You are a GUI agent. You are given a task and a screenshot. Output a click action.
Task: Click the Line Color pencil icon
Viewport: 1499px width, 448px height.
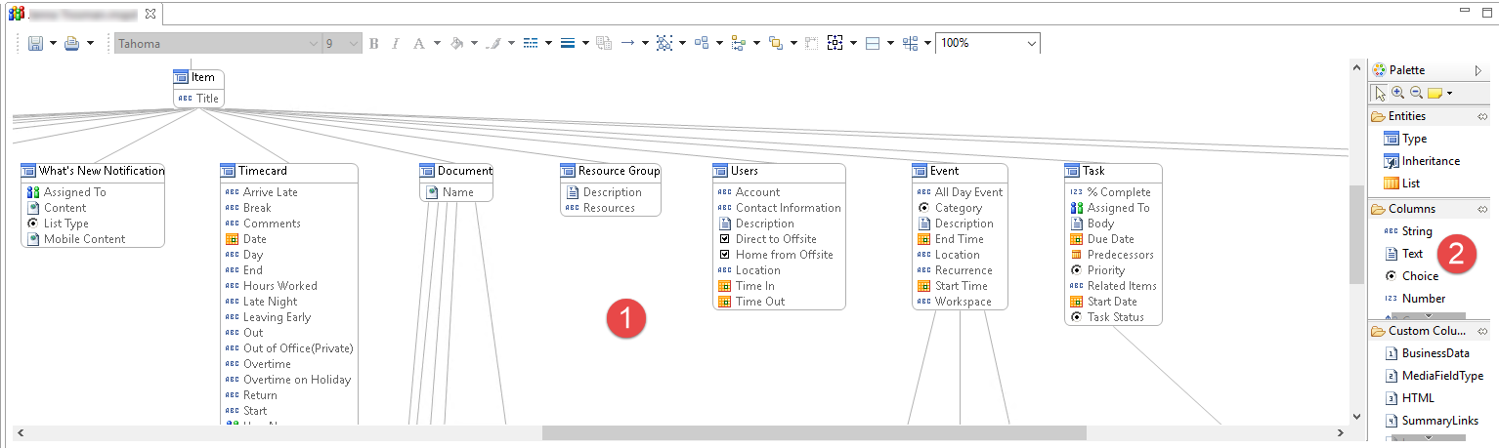[x=493, y=44]
